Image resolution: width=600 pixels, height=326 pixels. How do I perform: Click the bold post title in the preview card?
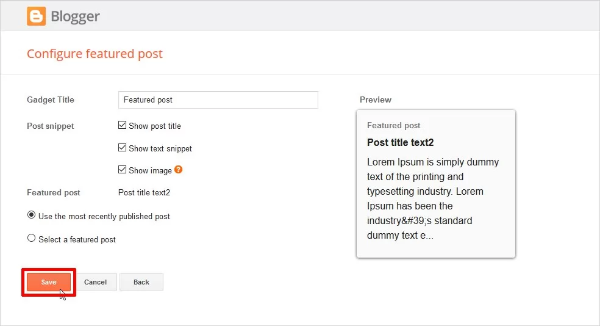pos(400,142)
